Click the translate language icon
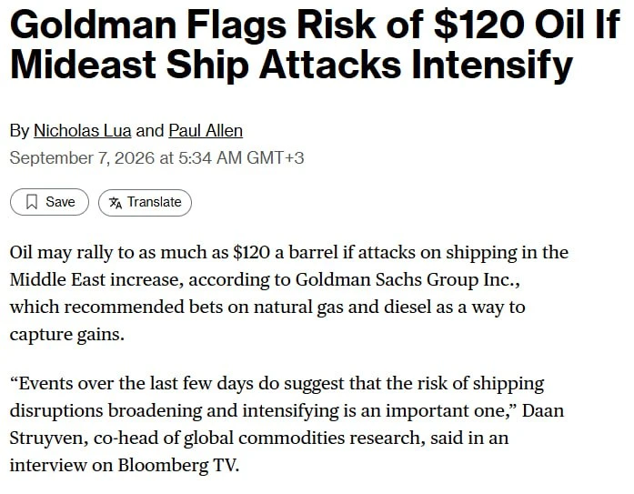 coord(116,203)
